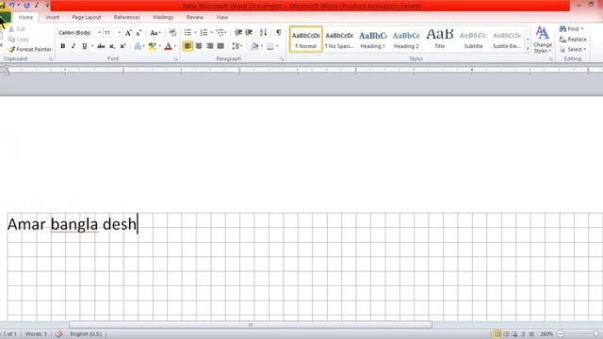The width and height of the screenshot is (603, 339).
Task: Toggle Bold formatting
Action: click(63, 46)
